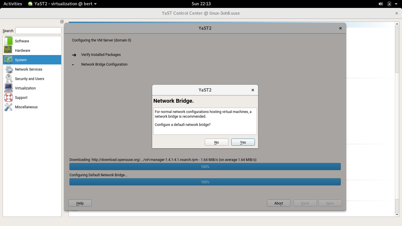Screen dimensions: 402x226
Task: Select System in the sidebar list
Action: point(32,60)
